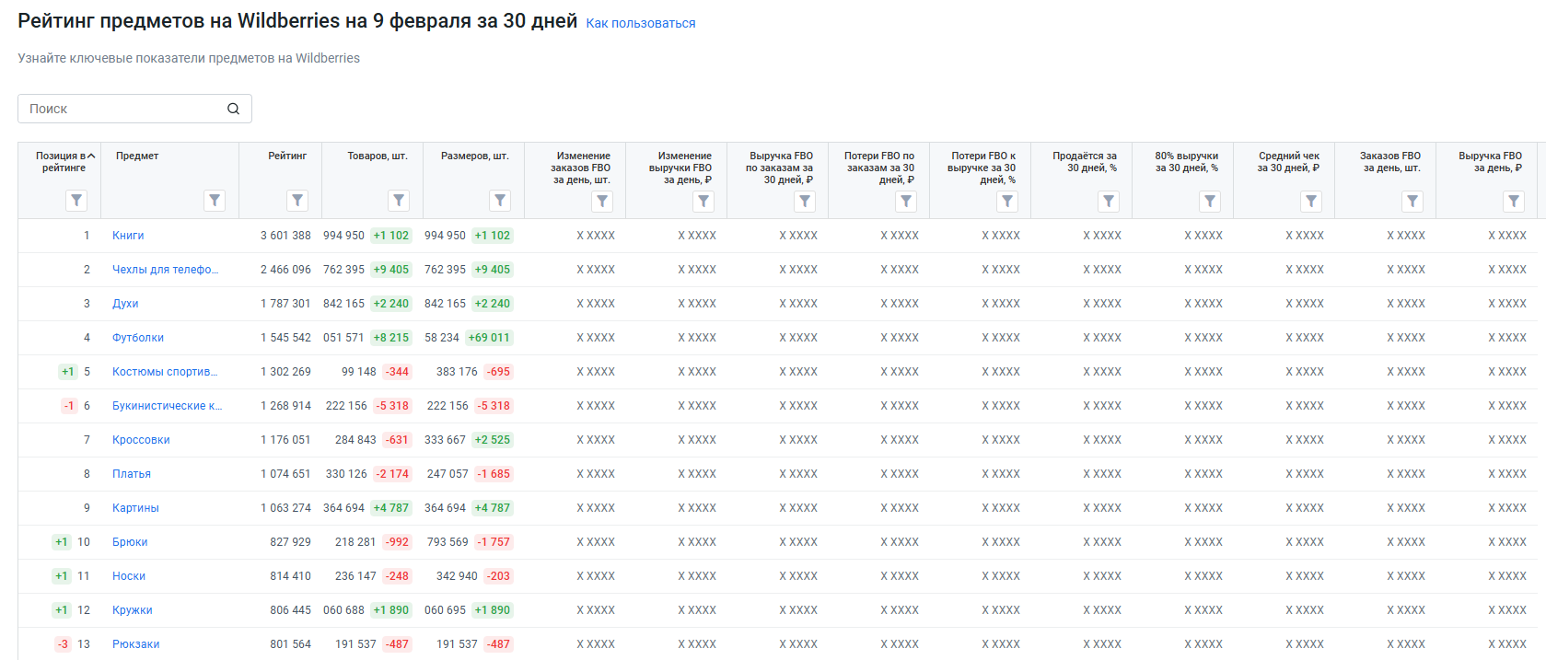Click the search magnifier icon
Viewport: 1546px width, 660px height.
pyautogui.click(x=234, y=109)
